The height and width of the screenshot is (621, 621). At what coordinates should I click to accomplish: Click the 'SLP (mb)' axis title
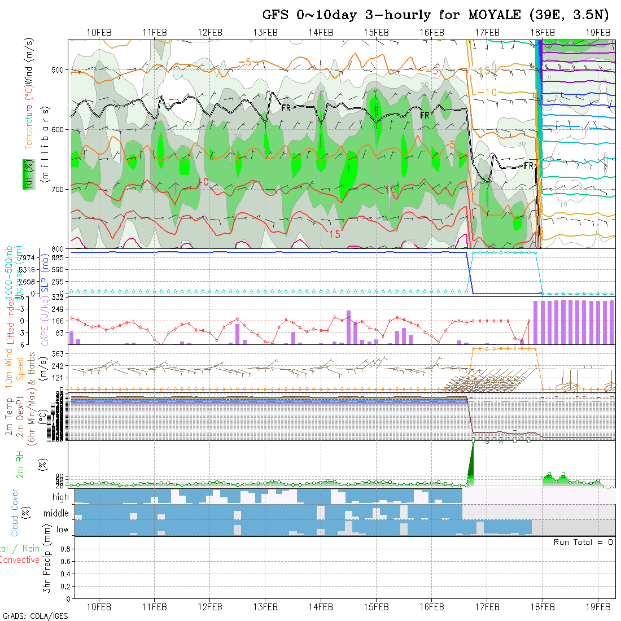click(45, 274)
